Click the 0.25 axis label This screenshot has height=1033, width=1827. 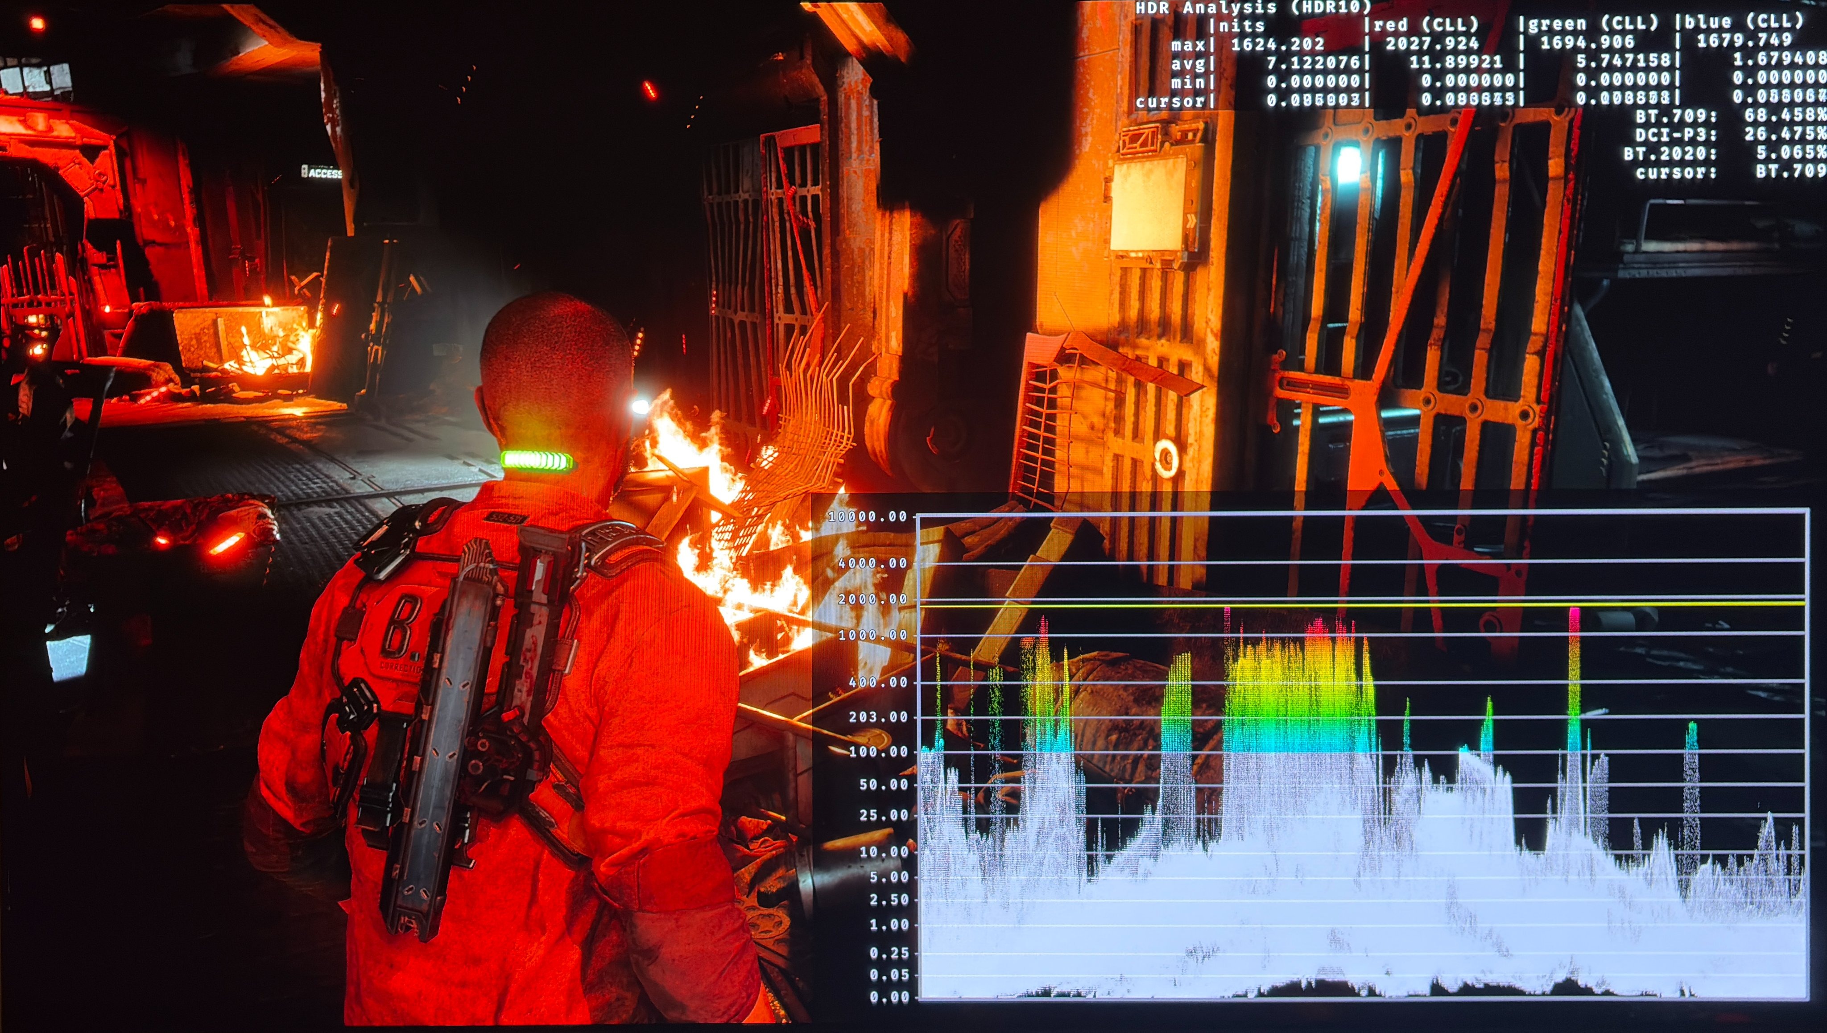(889, 954)
